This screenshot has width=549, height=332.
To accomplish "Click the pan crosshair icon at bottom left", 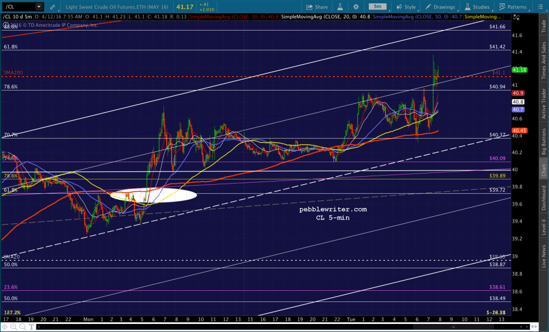I will click(5, 327).
